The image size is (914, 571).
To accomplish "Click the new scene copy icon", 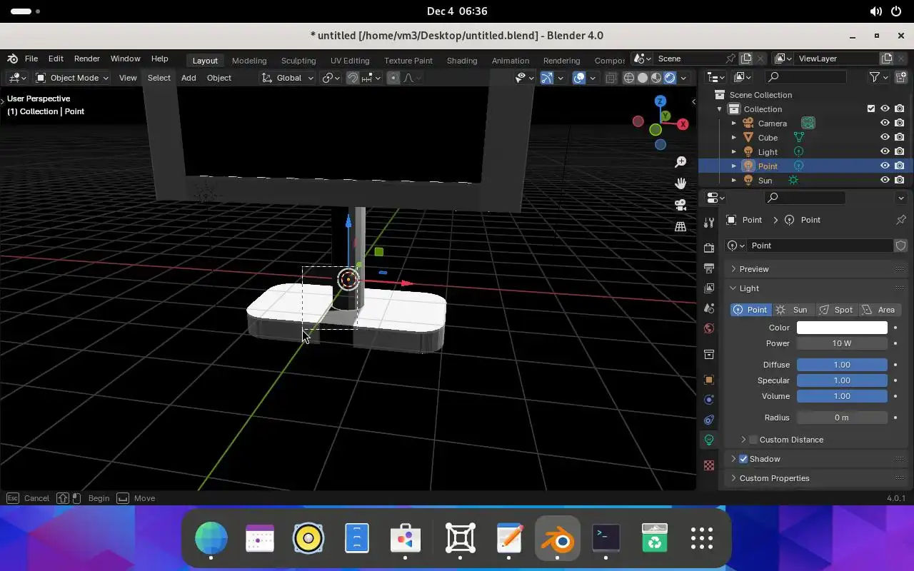I will click(746, 59).
